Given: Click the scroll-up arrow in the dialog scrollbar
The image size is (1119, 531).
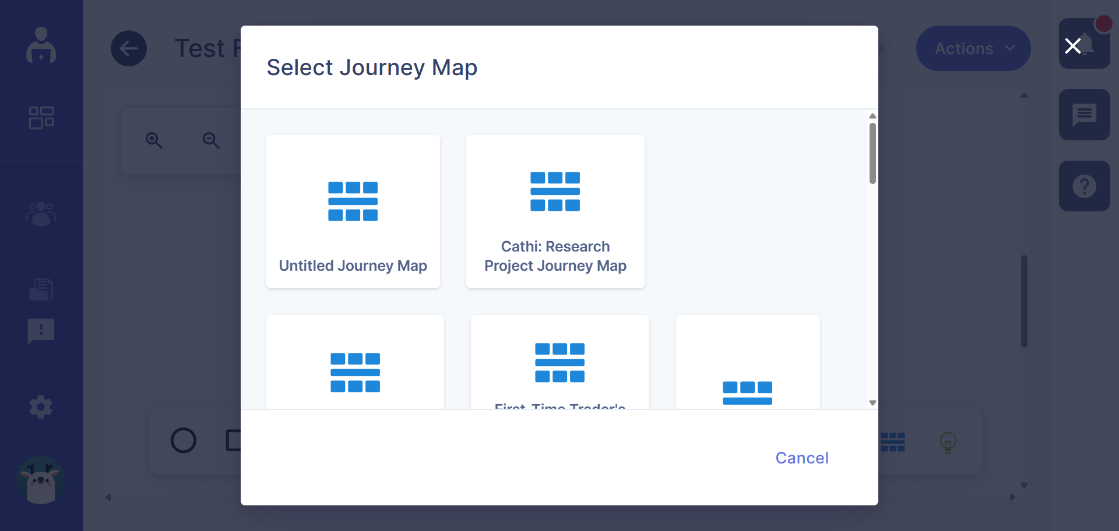Looking at the screenshot, I should [x=872, y=116].
